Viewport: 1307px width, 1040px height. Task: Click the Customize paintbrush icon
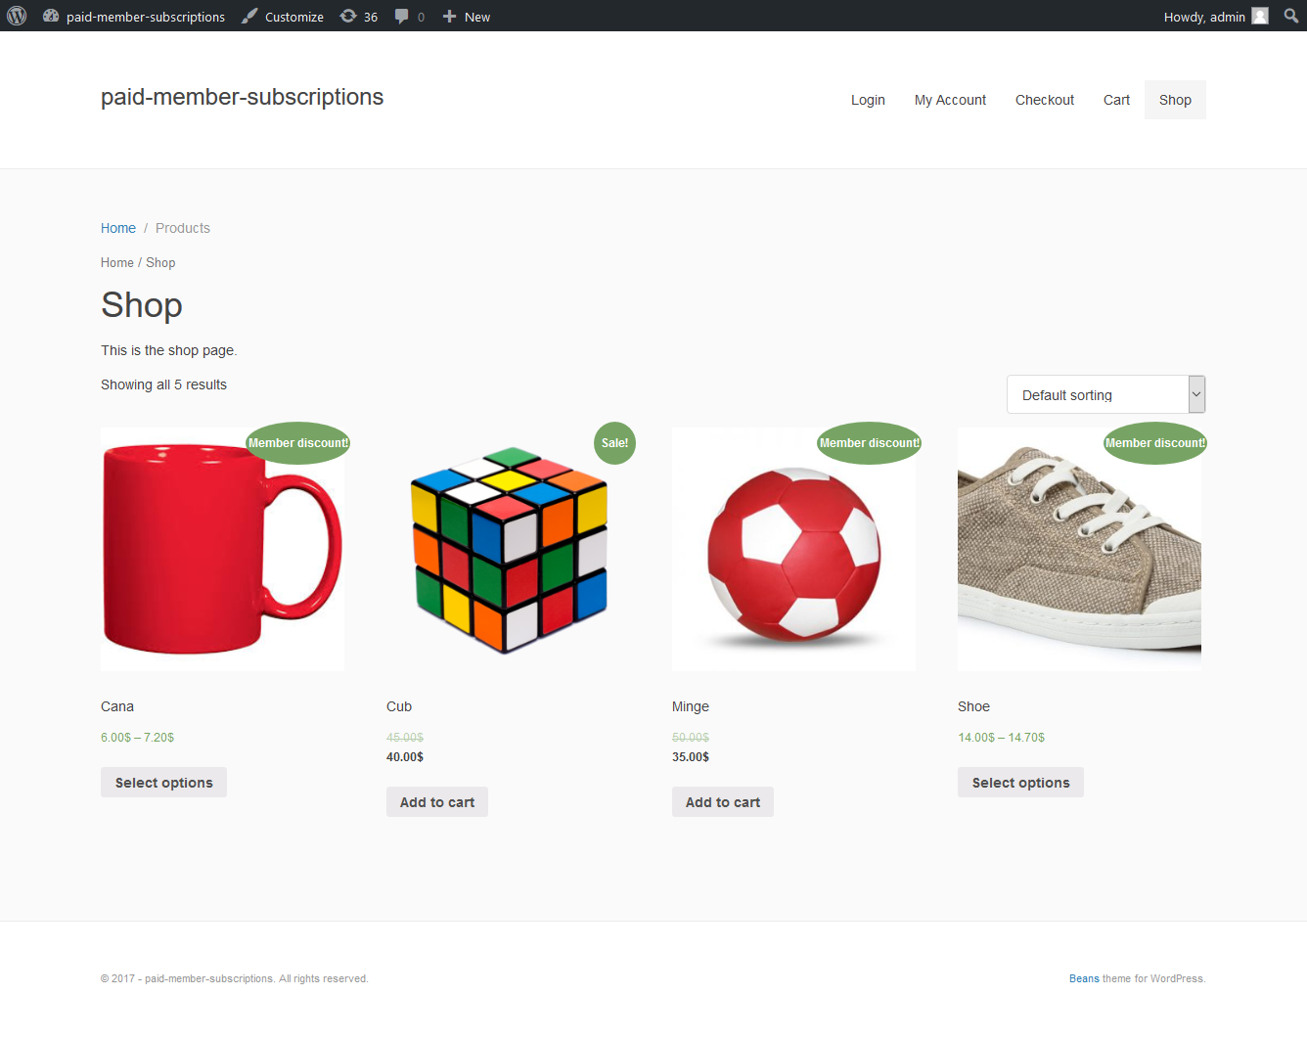pos(250,17)
